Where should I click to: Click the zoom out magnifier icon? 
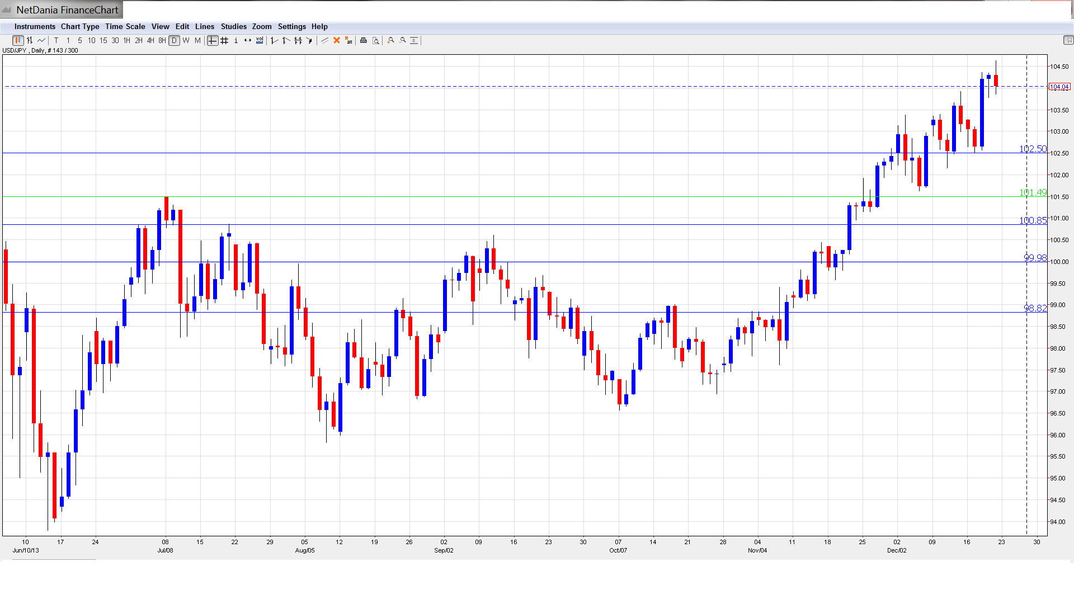pos(403,40)
